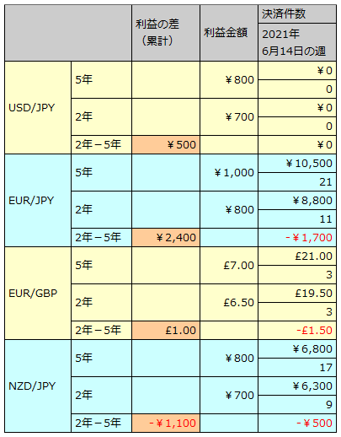Screen dimensions: 341x437
Task: Click the 利益の差（累計） column header
Action: pos(166,33)
